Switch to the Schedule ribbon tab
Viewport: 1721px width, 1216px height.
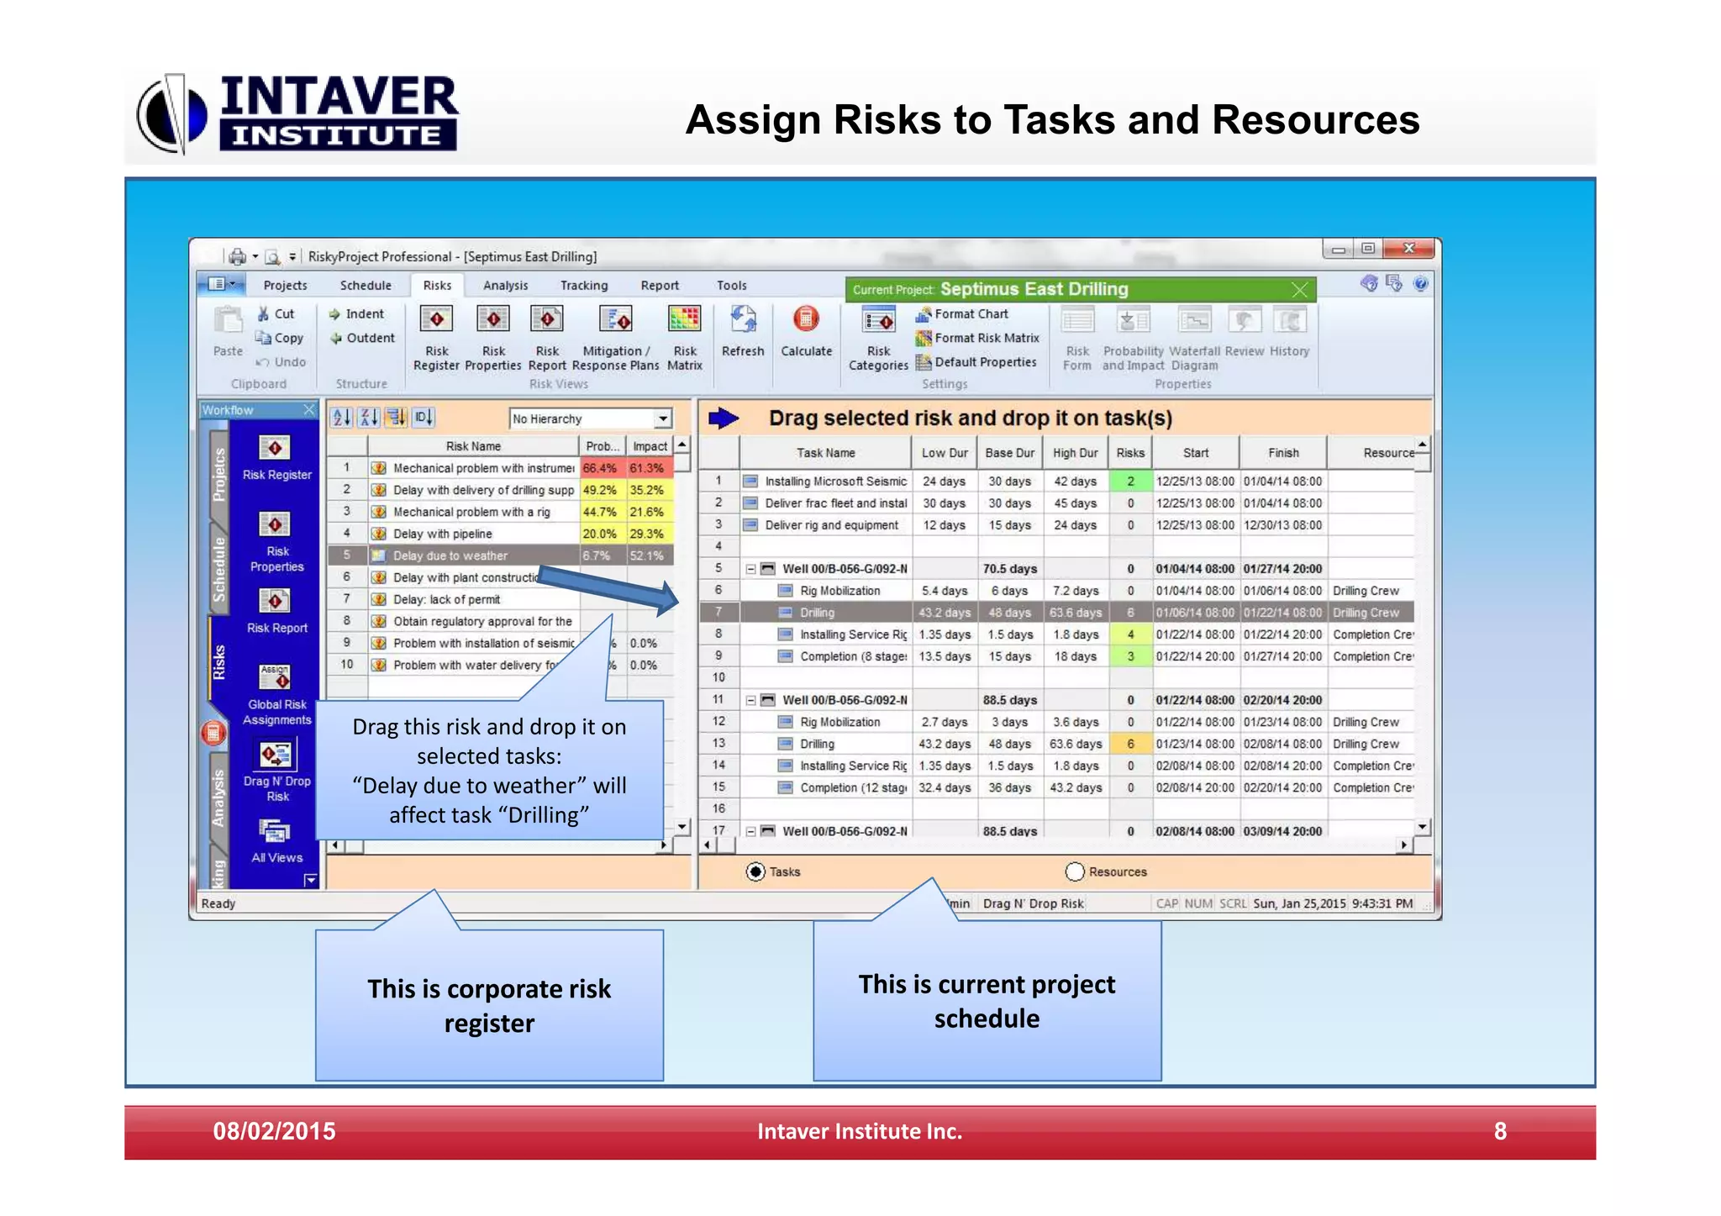tap(366, 286)
